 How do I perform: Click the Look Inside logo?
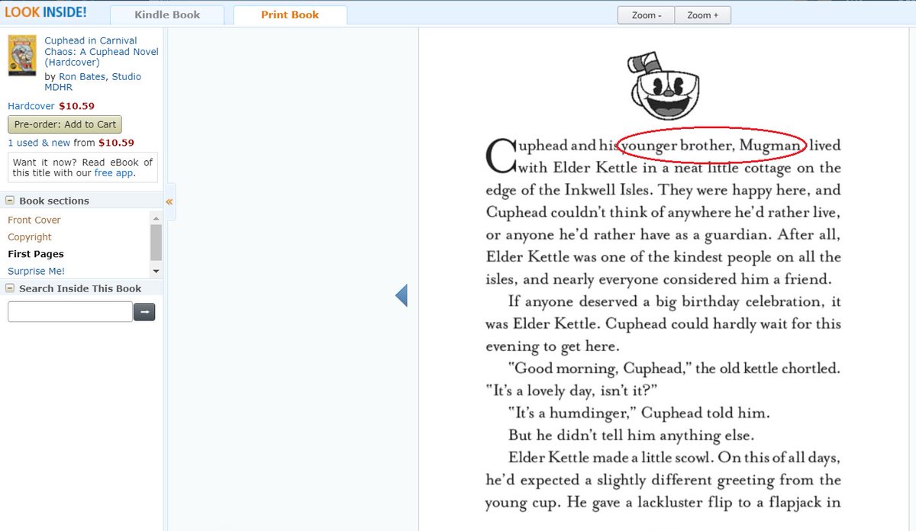click(x=46, y=12)
